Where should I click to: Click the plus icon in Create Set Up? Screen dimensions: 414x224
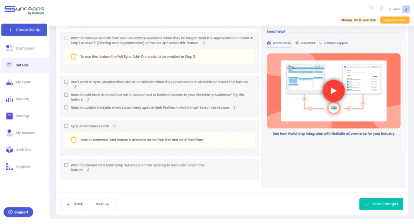[10, 30]
